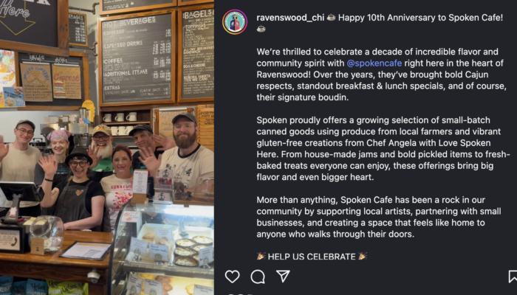
Task: Click the 'Happy 10th Anniversary to Spoken Cafe!' caption
Action: point(420,18)
